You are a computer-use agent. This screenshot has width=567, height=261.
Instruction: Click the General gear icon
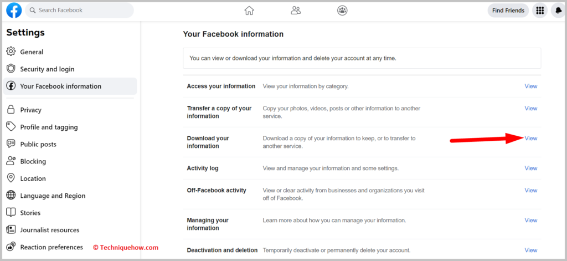pyautogui.click(x=11, y=52)
